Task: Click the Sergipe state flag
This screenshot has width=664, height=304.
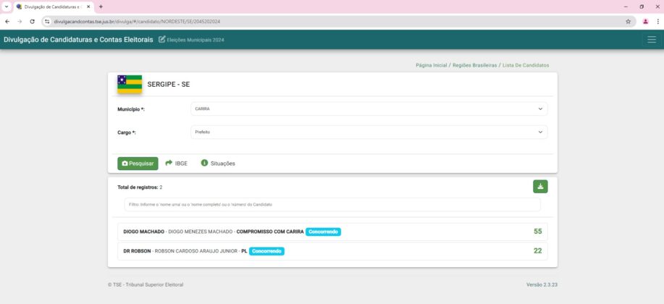Action: pos(130,84)
